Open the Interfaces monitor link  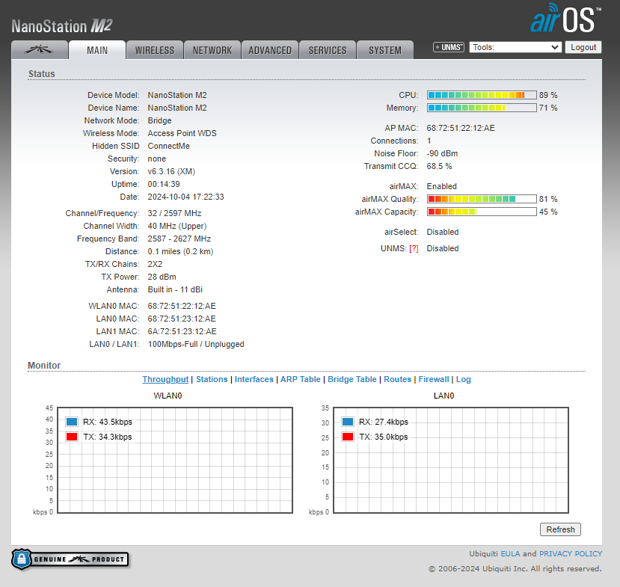point(254,379)
